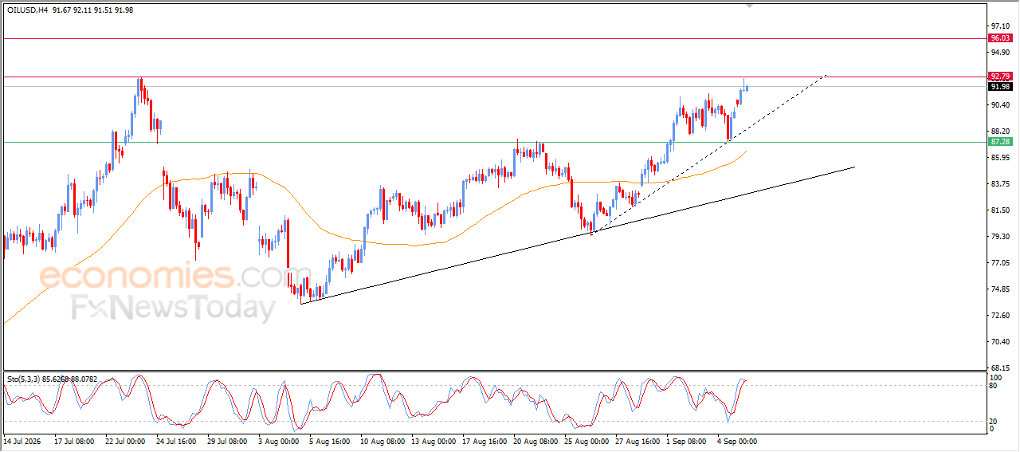The height and width of the screenshot is (452, 1020).
Task: Click the 4 Sep 00:00 time label
Action: (x=737, y=441)
